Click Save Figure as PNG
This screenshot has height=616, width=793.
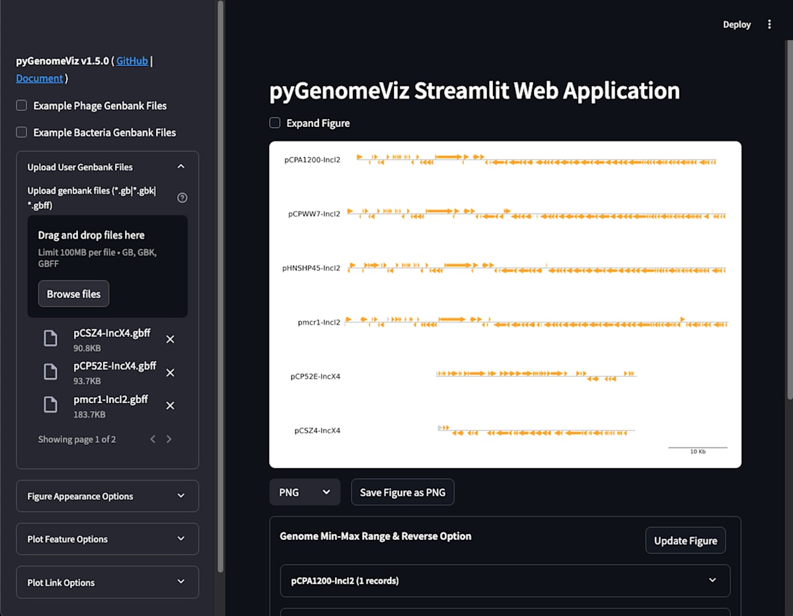coord(402,492)
